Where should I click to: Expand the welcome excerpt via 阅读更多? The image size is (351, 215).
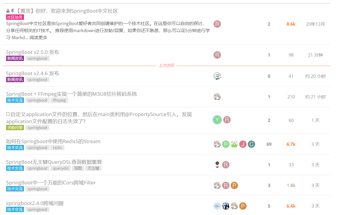tap(38, 38)
